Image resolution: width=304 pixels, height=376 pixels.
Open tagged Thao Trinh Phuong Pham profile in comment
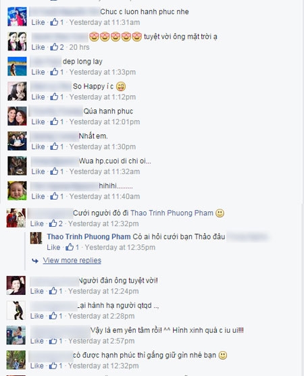click(x=172, y=213)
